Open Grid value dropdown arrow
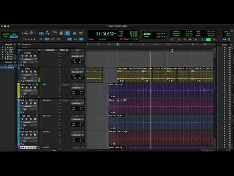The height and width of the screenshot is (176, 234). click(165, 34)
